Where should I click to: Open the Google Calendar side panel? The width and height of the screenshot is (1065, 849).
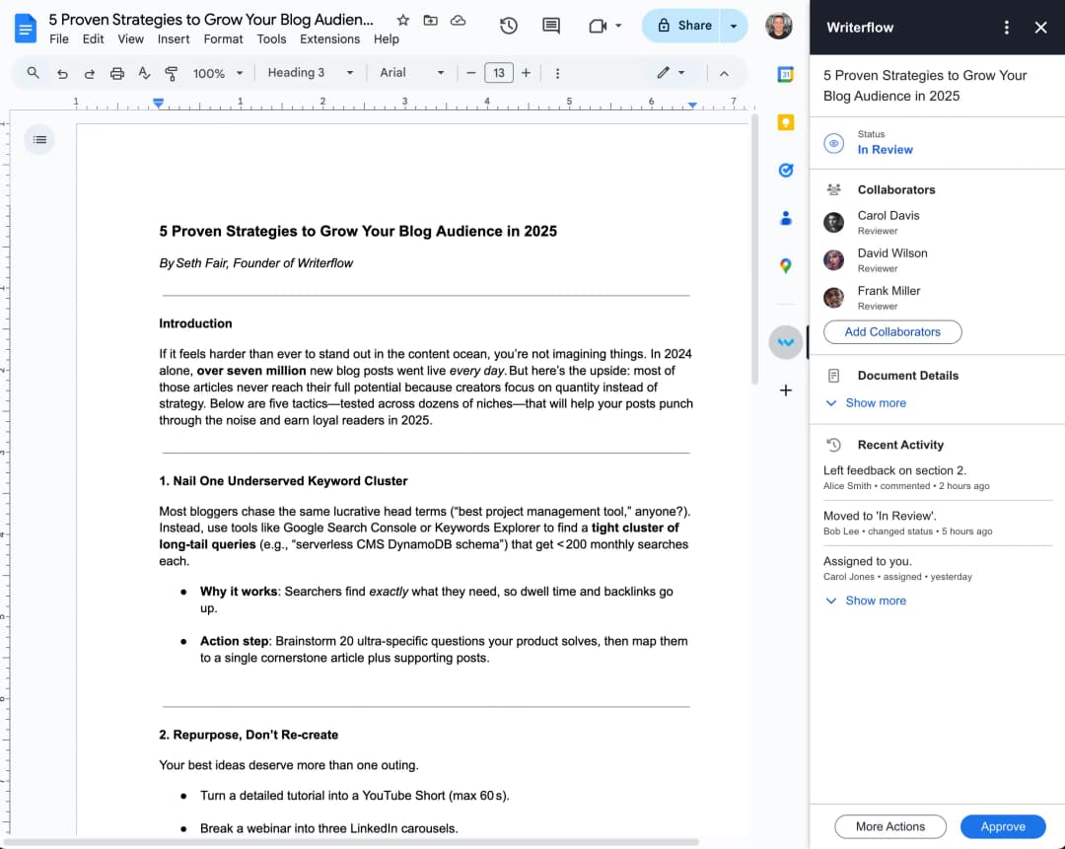tap(785, 72)
